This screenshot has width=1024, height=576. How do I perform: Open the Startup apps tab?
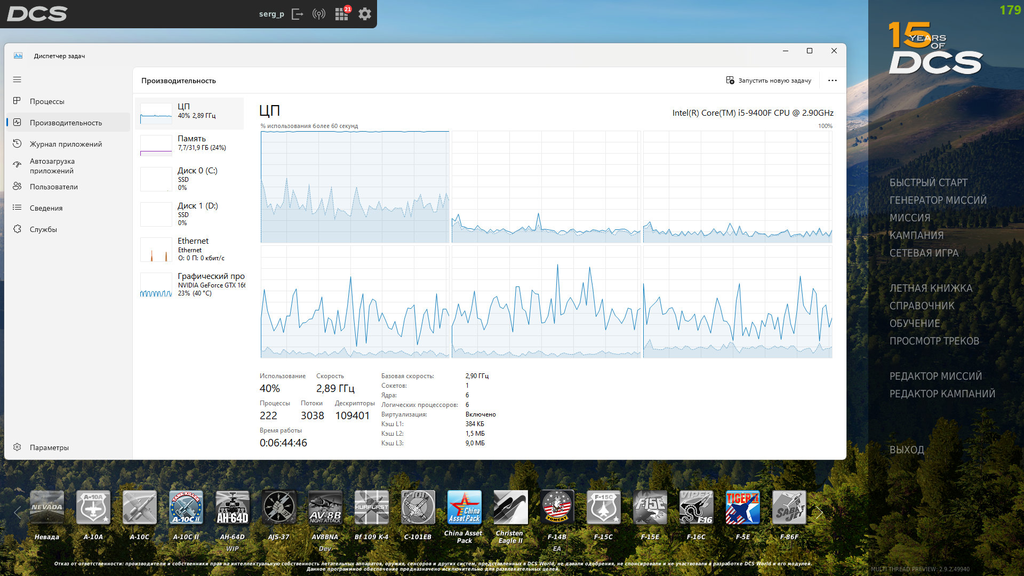click(x=68, y=166)
